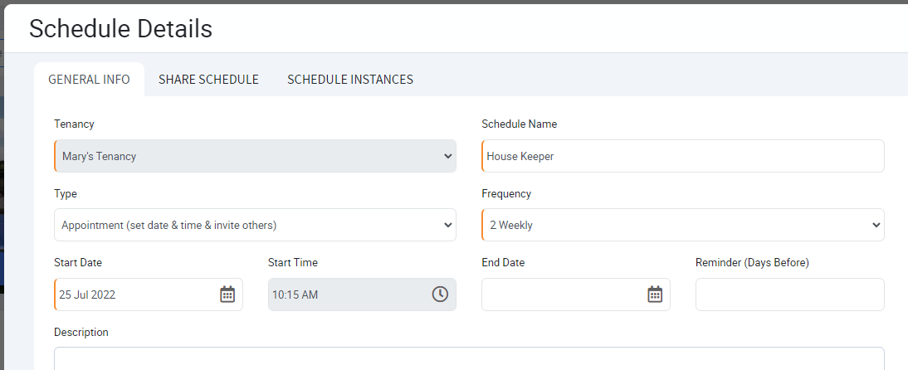This screenshot has height=370, width=908.
Task: Open the 2 Weekly frequency select box
Action: 683,225
